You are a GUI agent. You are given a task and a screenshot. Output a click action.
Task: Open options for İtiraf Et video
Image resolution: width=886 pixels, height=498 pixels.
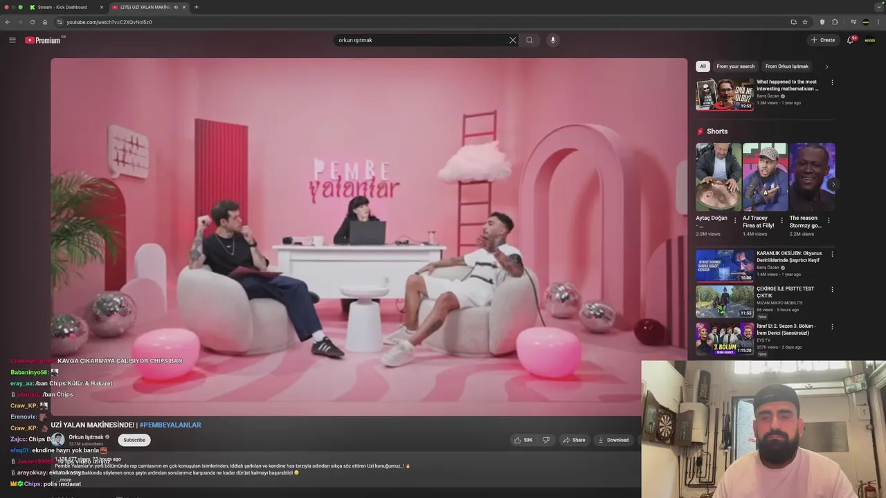click(832, 326)
